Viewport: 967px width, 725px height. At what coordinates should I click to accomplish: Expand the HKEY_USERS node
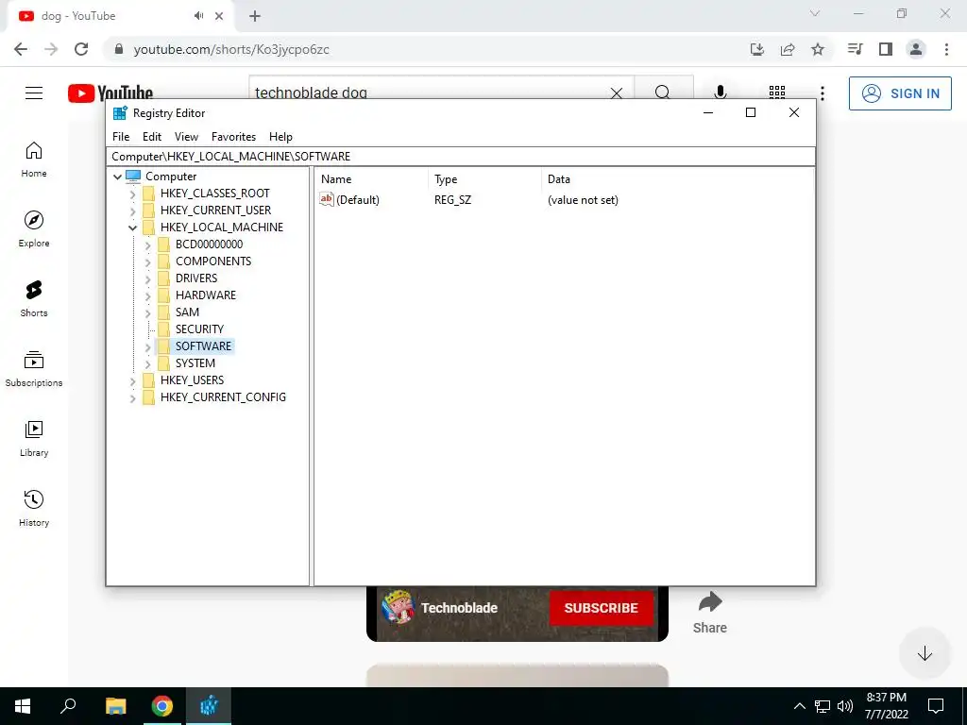click(132, 381)
